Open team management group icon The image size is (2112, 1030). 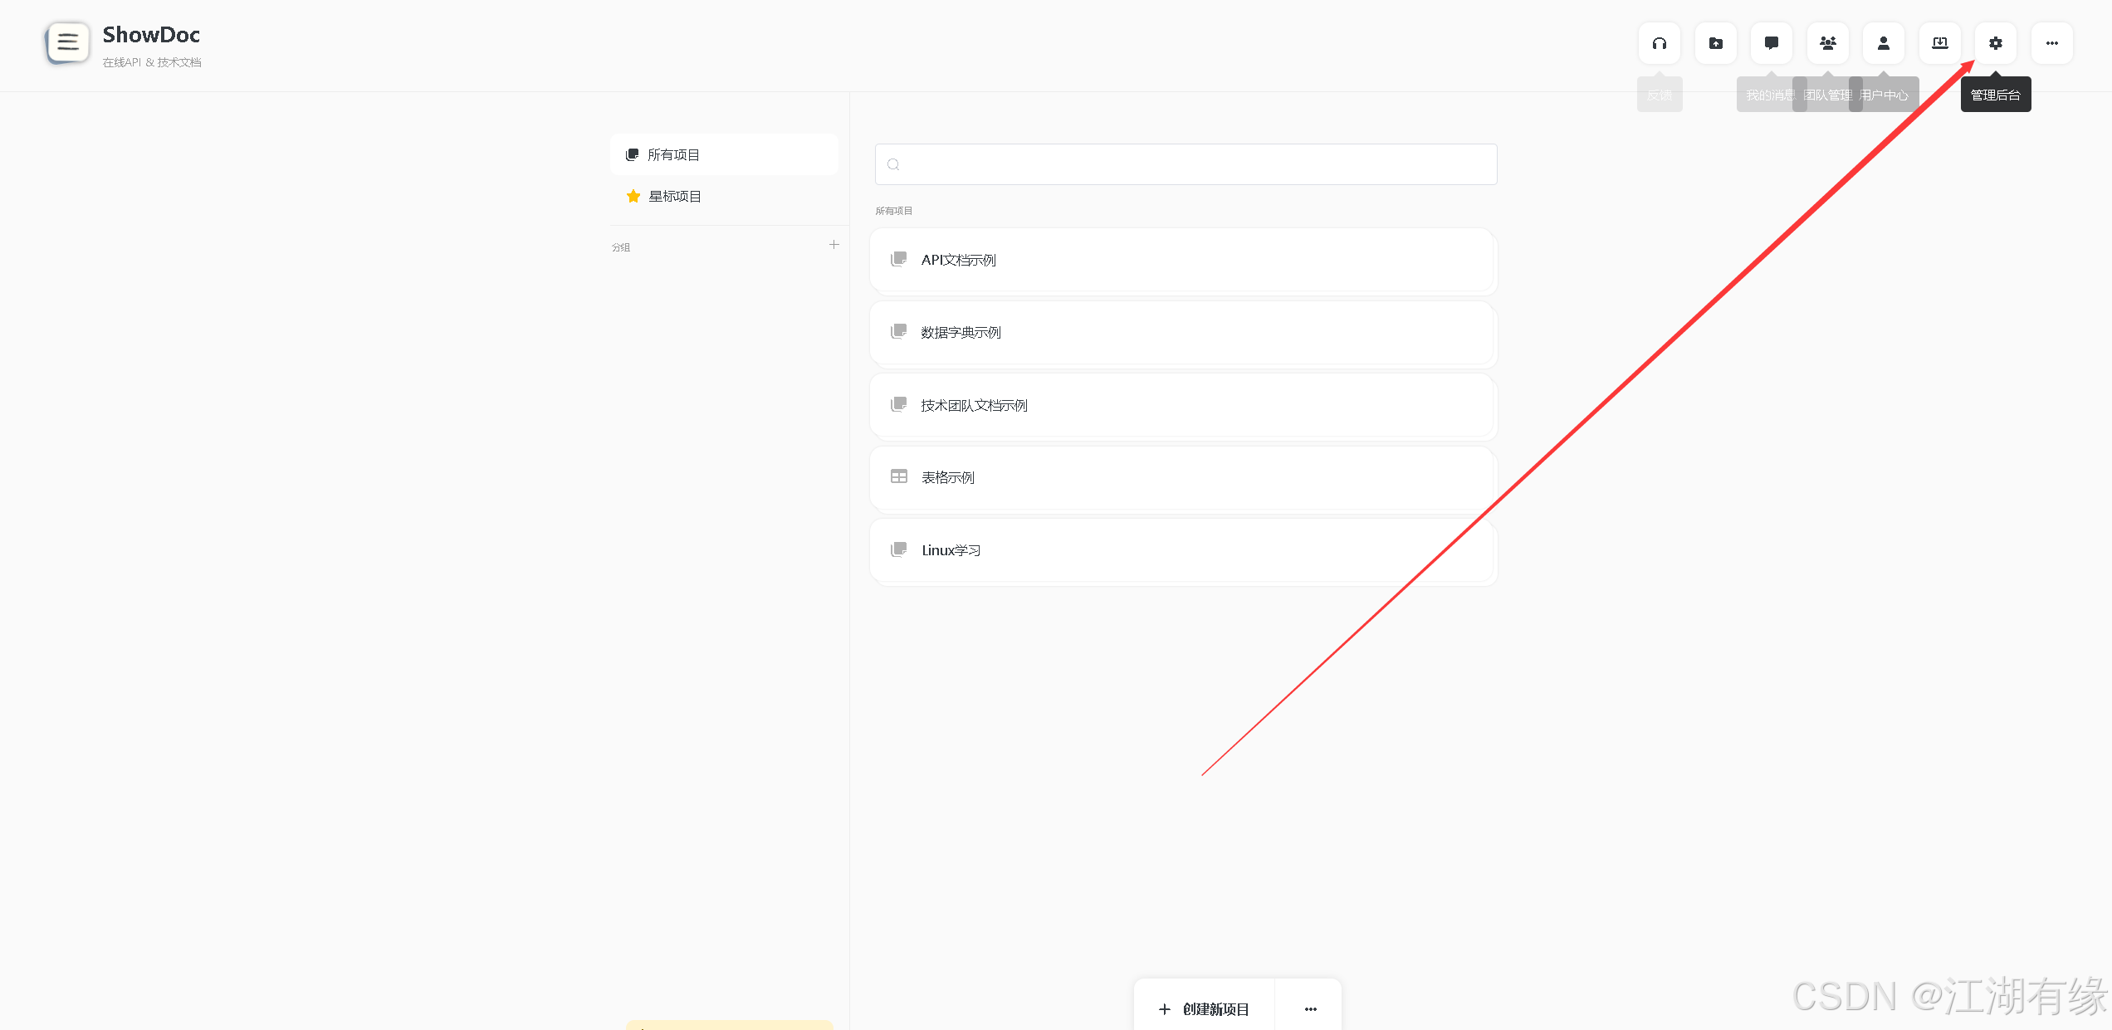point(1827,43)
